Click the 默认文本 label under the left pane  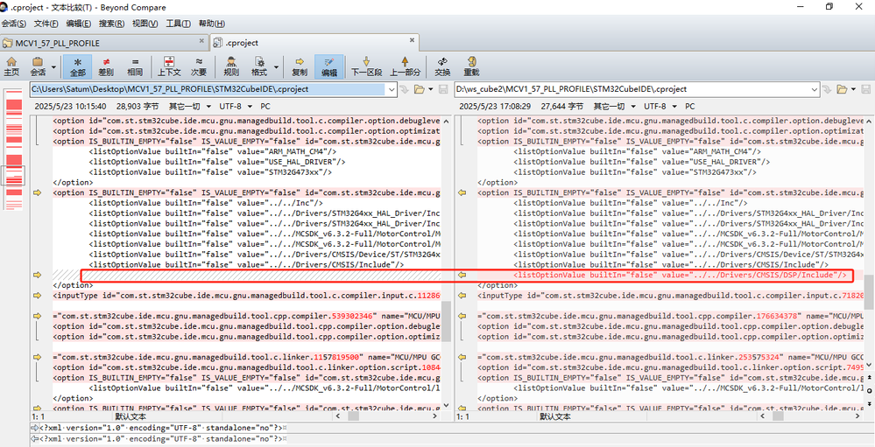(131, 416)
